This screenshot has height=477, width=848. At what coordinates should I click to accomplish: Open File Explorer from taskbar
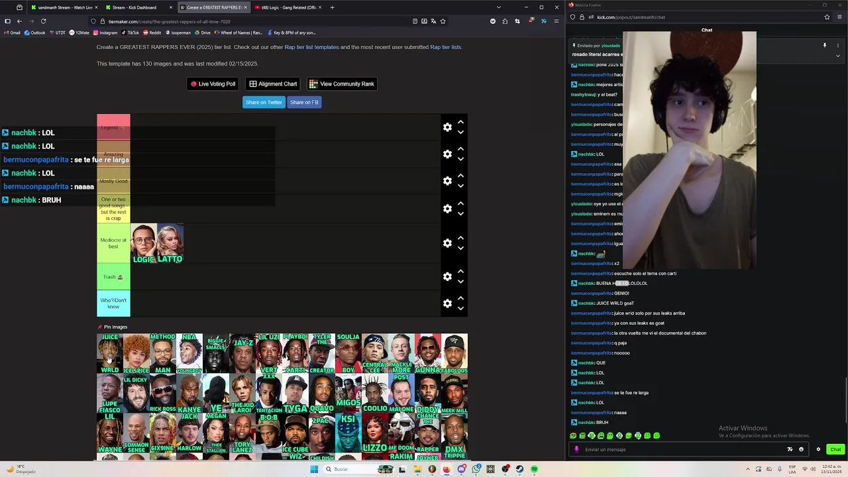(x=417, y=469)
